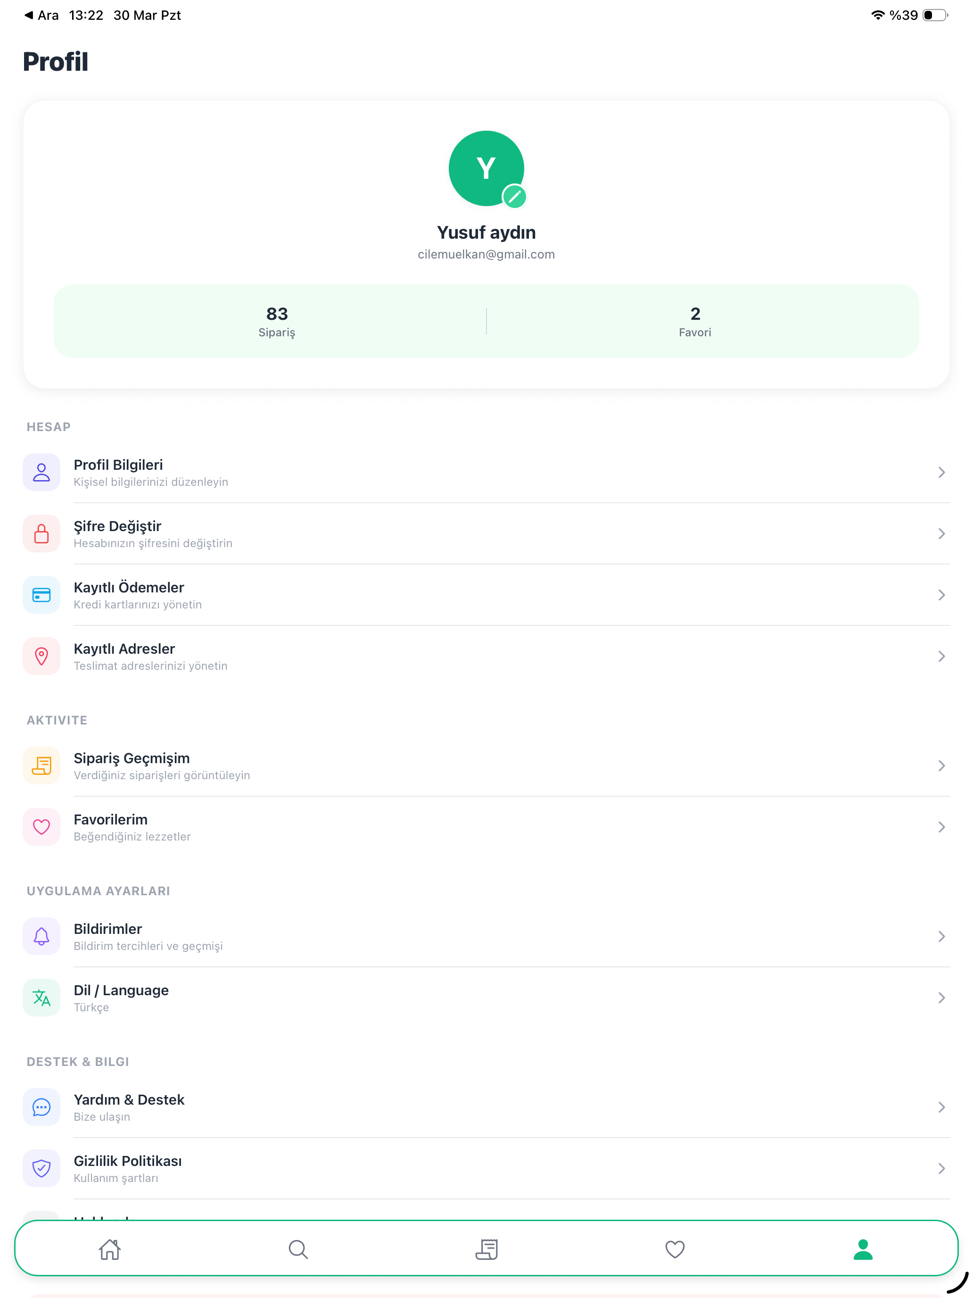Open the Profil Bilgileri person icon
Viewport: 973px width, 1298px height.
point(41,473)
